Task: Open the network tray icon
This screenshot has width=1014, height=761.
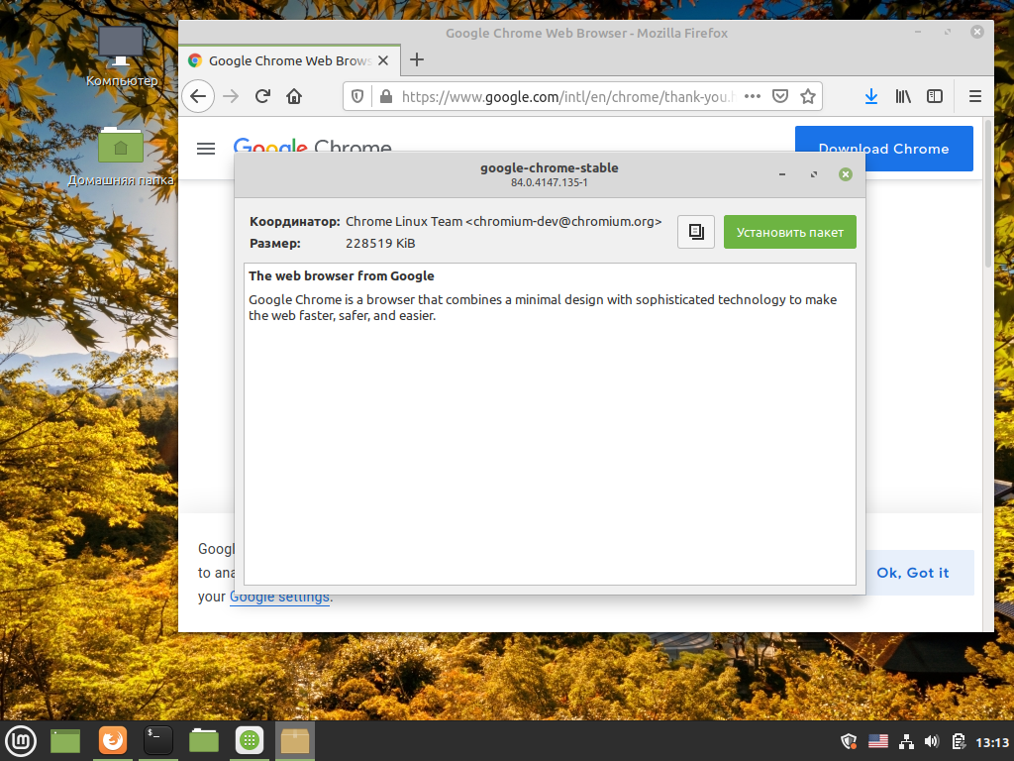Action: 907,741
